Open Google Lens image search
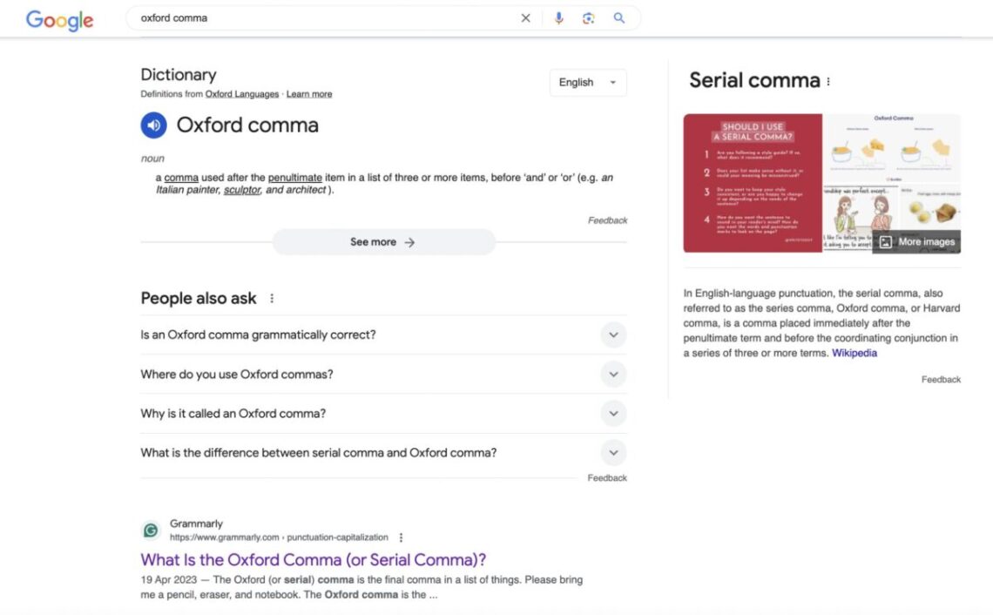Viewport: 993px width, 615px height. (x=589, y=17)
